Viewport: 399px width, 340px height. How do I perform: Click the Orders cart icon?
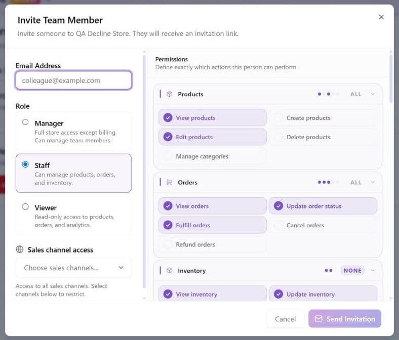(x=169, y=182)
